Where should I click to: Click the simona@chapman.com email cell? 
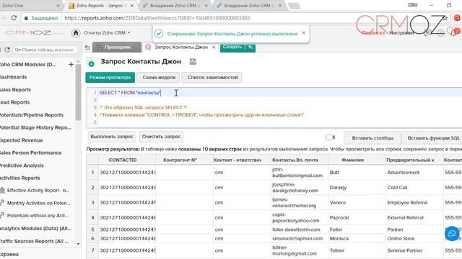pos(299,239)
